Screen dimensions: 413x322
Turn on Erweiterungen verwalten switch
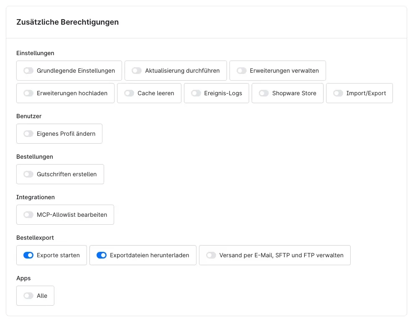242,71
